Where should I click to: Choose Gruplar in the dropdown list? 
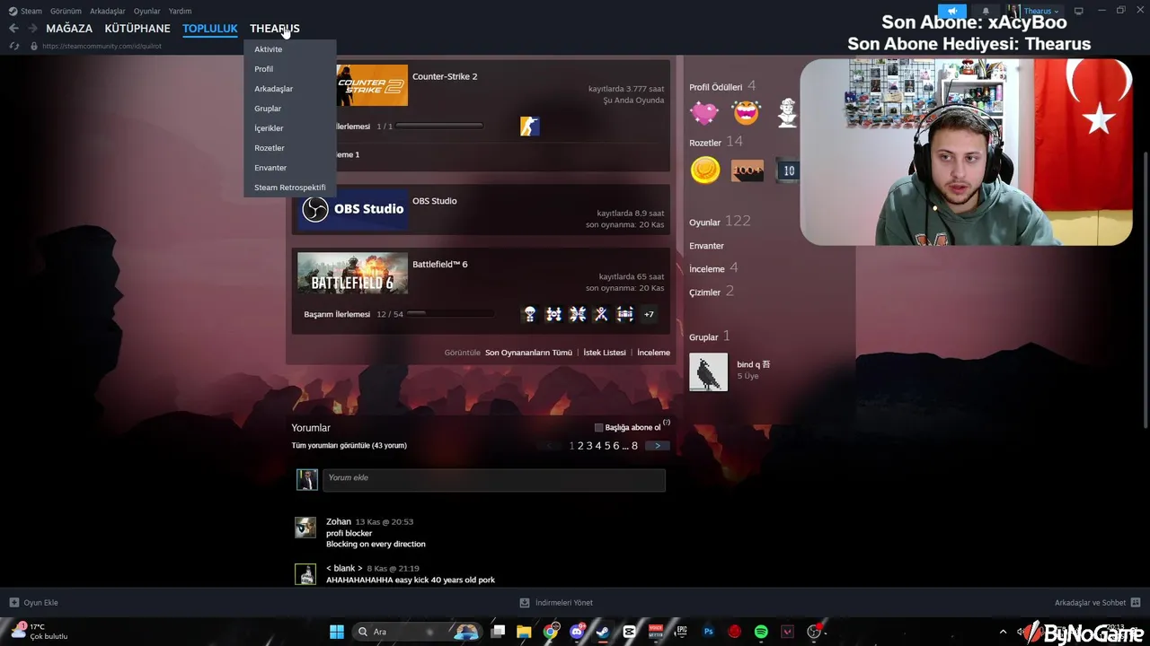coord(268,109)
